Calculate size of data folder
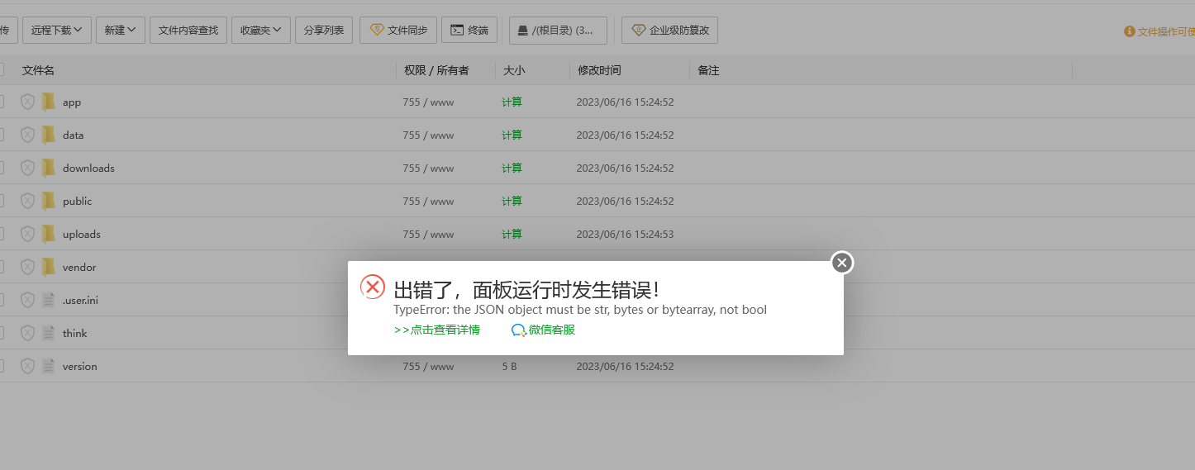The width and height of the screenshot is (1195, 470). pyautogui.click(x=512, y=135)
